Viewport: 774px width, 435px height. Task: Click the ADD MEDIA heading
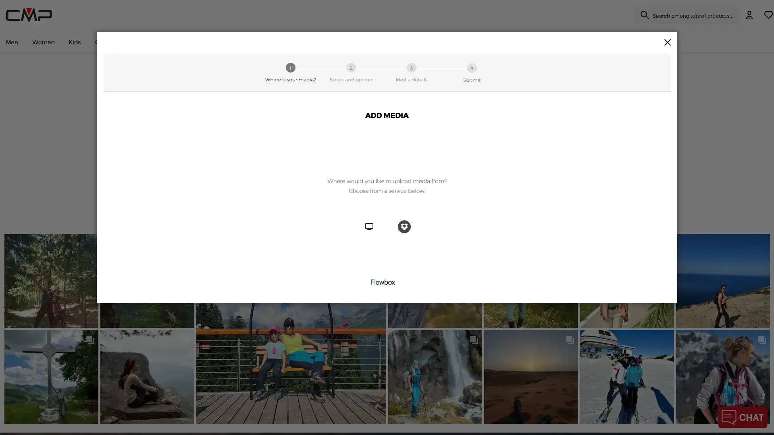coord(387,116)
